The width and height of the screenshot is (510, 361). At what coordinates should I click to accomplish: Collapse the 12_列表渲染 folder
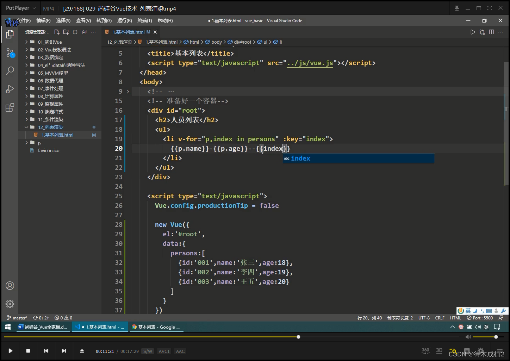(60, 127)
